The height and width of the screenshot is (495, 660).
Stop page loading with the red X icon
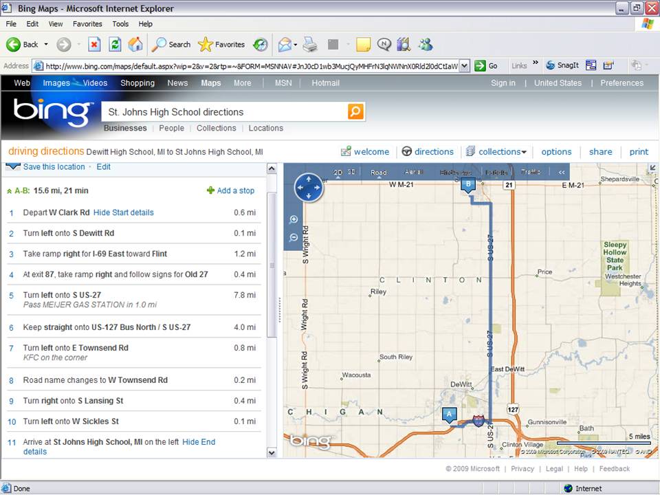pos(94,44)
